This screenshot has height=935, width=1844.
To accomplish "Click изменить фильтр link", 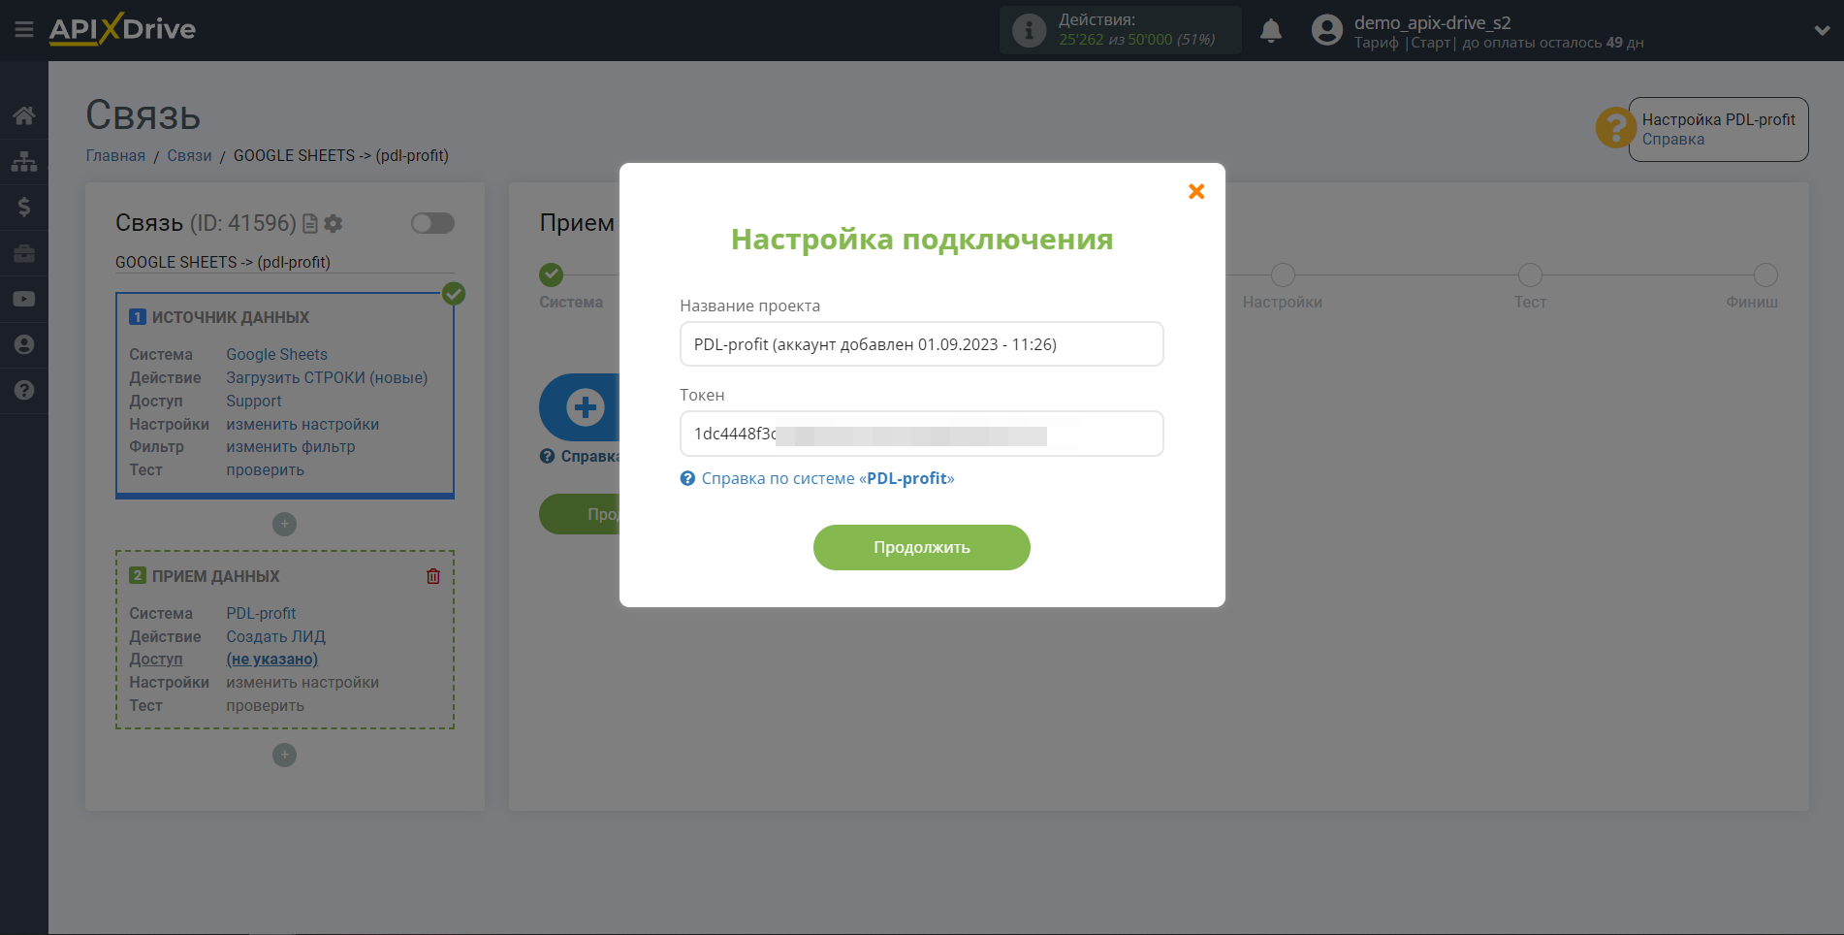I will [291, 446].
